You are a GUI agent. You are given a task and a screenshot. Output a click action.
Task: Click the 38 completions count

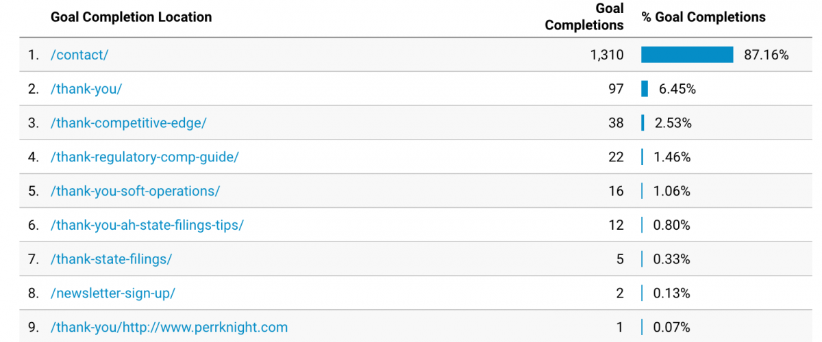(x=615, y=123)
